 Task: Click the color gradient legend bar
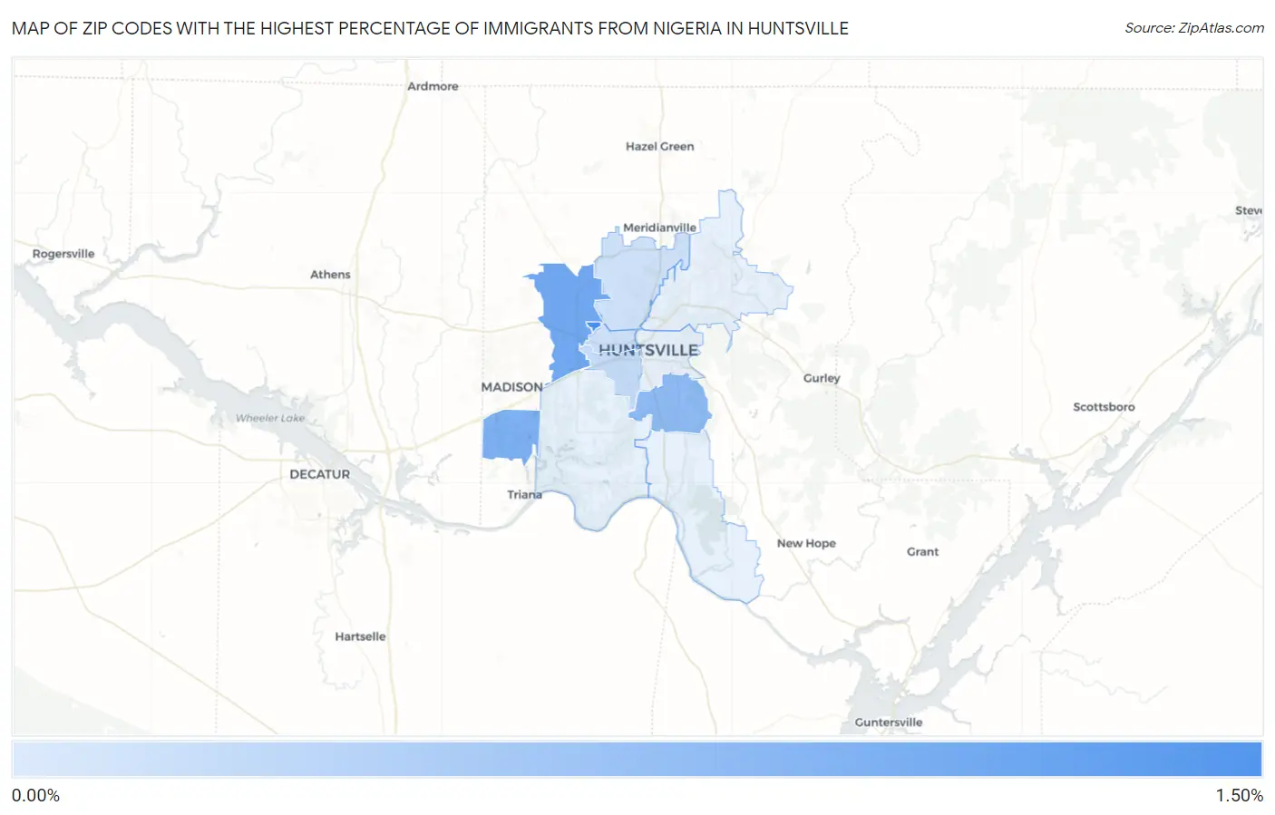tap(637, 760)
